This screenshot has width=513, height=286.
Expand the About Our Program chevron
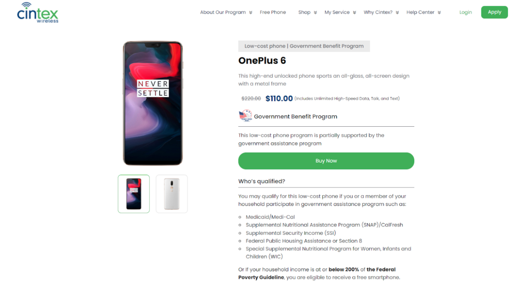tap(250, 13)
